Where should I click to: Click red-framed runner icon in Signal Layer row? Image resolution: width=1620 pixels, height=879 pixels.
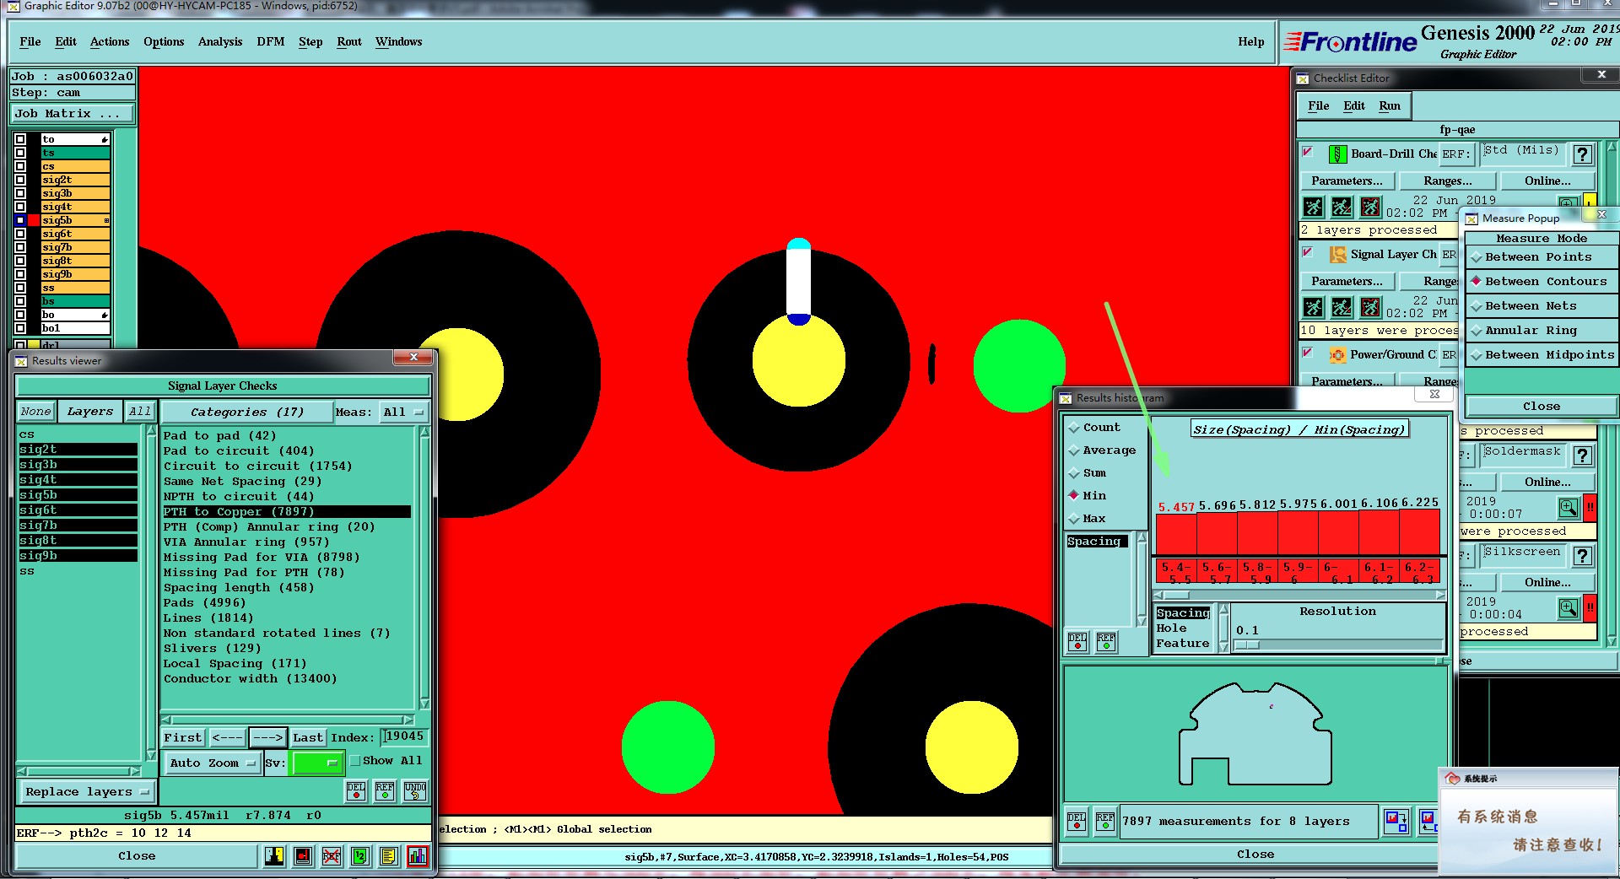click(1371, 307)
